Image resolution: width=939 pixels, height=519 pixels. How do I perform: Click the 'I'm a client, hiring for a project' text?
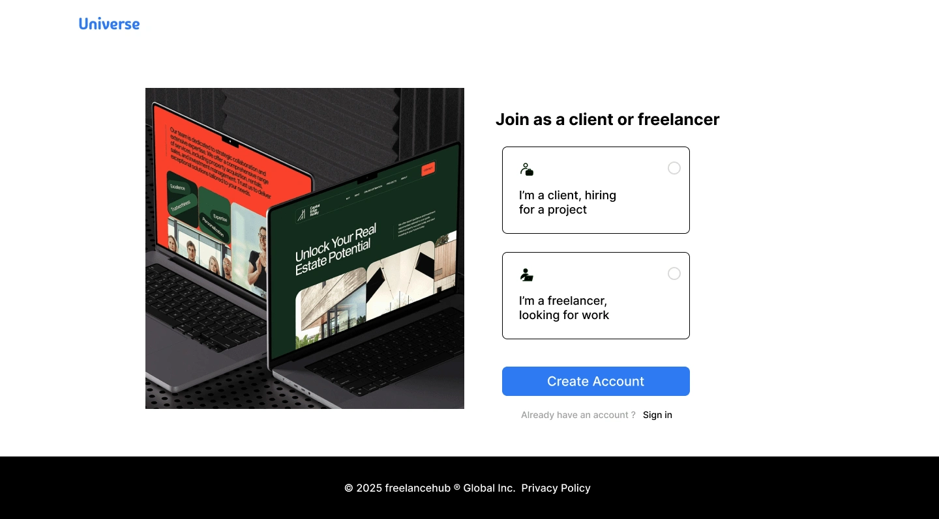(567, 203)
